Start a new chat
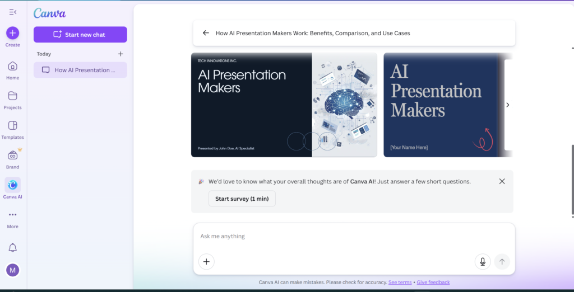The image size is (574, 292). (80, 35)
